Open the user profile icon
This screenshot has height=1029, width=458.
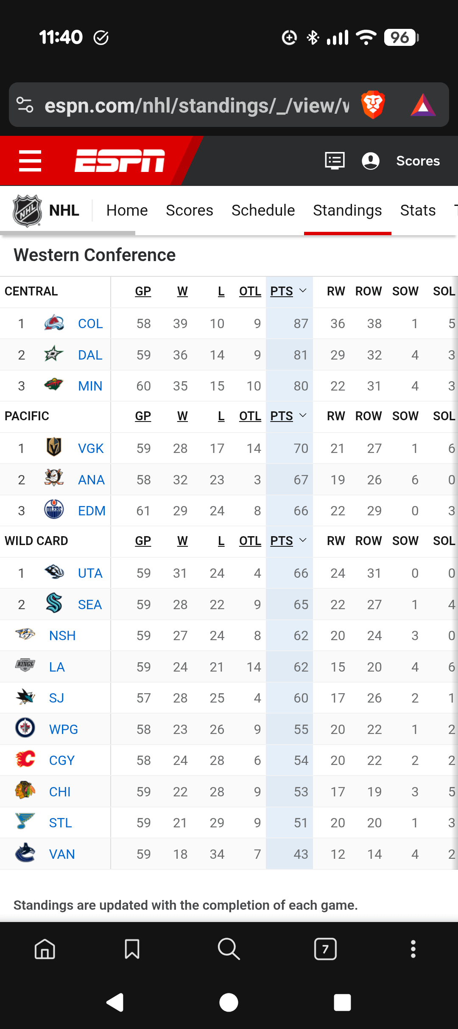(370, 161)
